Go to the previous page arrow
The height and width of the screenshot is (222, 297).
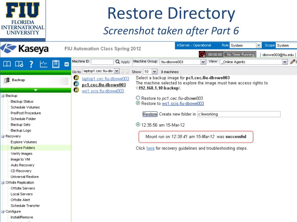122,72
